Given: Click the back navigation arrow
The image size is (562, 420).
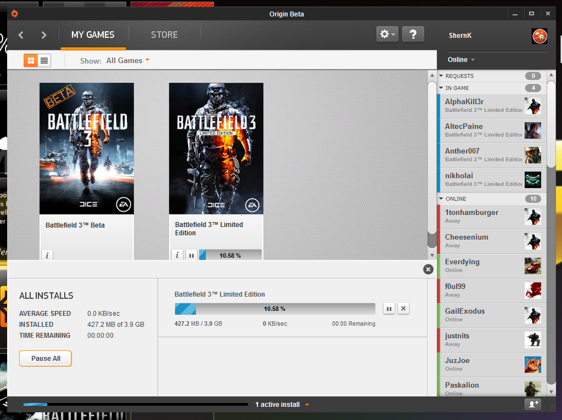Looking at the screenshot, I should click(21, 35).
